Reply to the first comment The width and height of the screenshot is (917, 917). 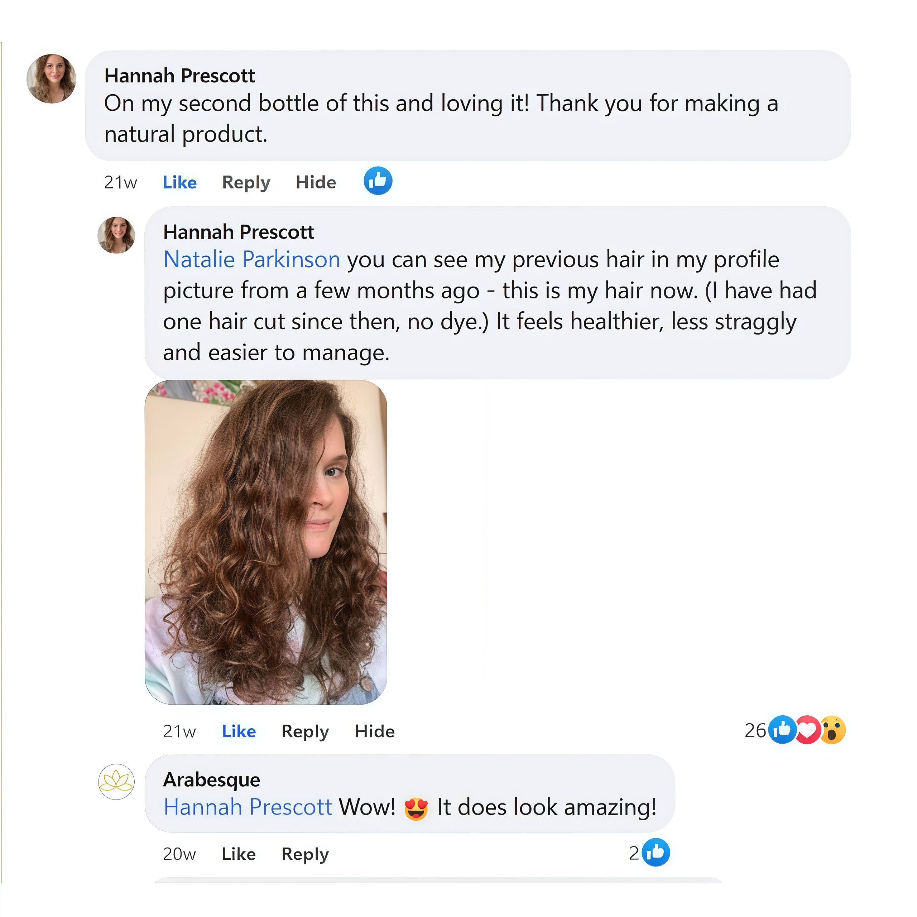246,182
